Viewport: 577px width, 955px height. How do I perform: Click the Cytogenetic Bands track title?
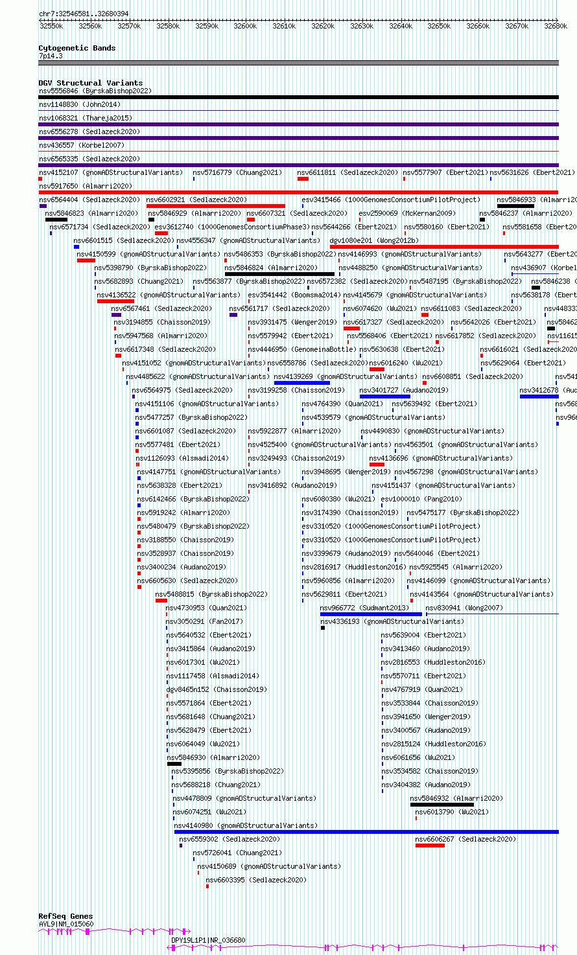click(77, 48)
